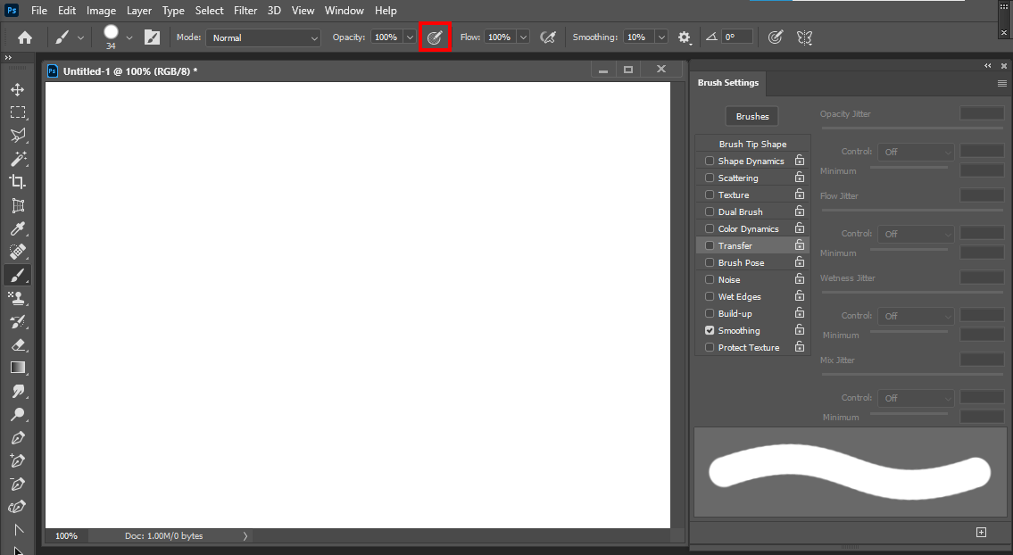Select the Gradient tool

18,368
